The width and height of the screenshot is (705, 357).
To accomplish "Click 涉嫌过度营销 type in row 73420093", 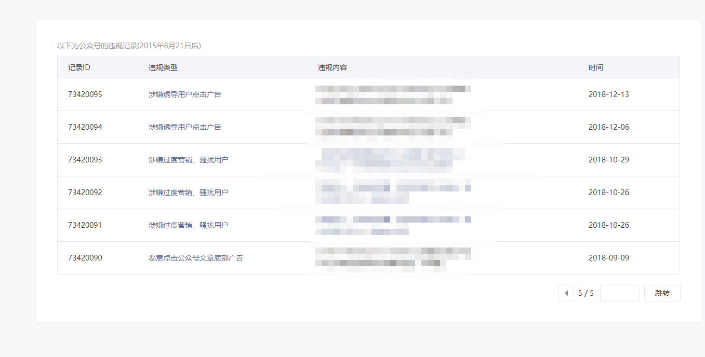I will pyautogui.click(x=189, y=160).
